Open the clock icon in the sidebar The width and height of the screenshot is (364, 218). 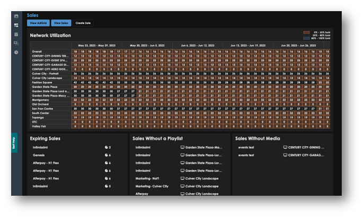point(16,52)
